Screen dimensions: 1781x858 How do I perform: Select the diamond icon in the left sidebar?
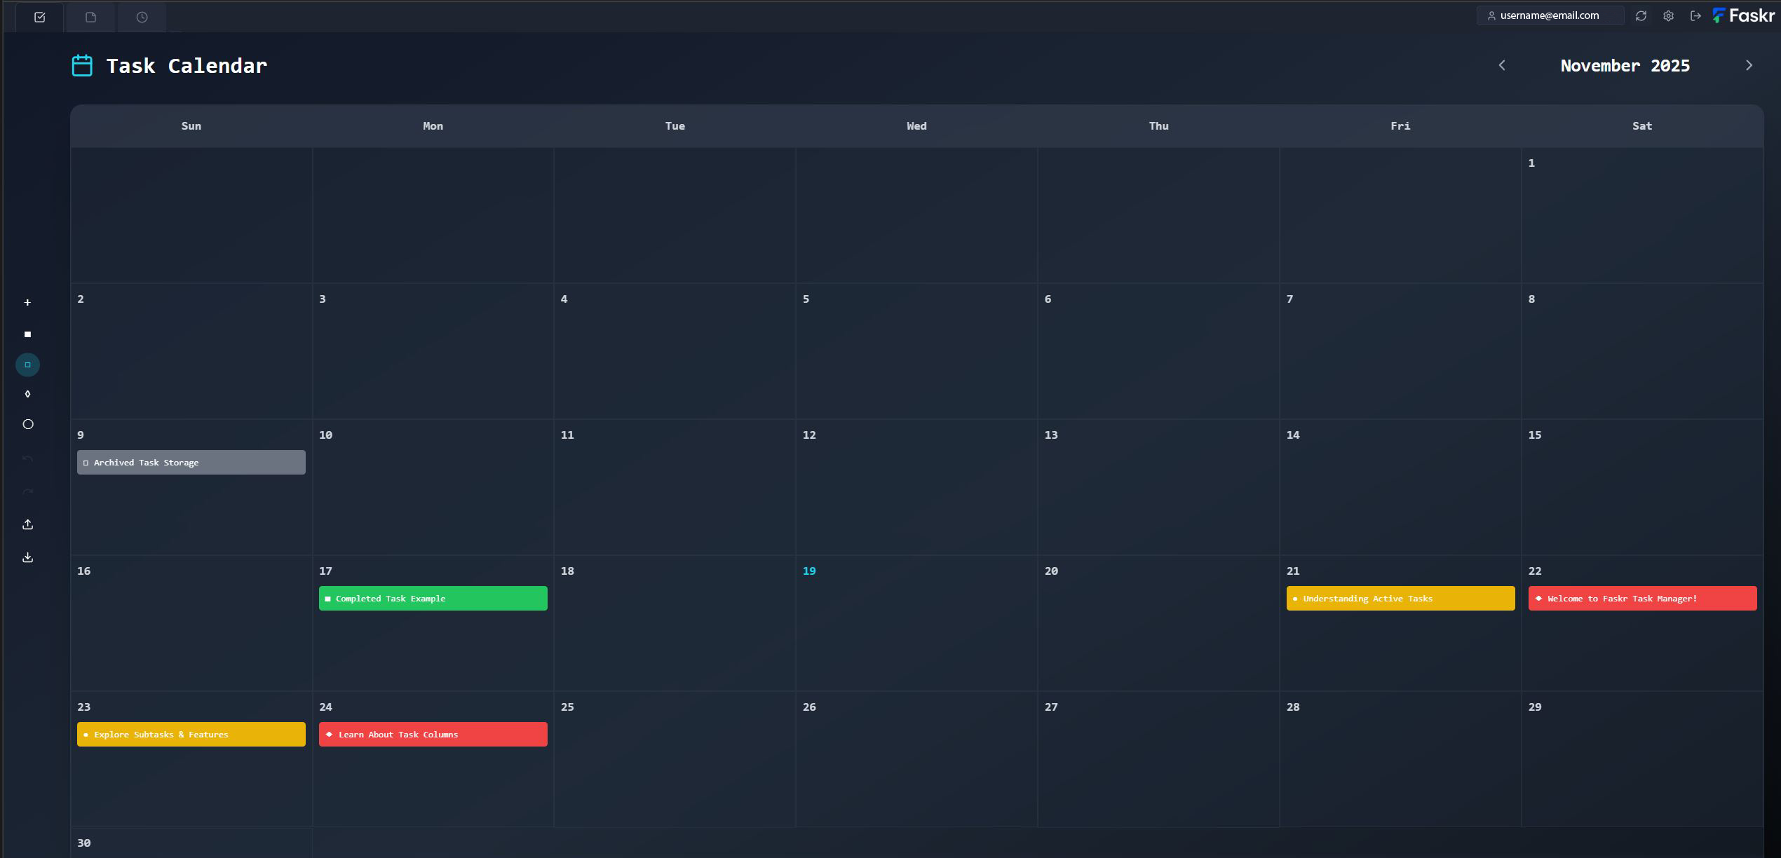coord(27,393)
